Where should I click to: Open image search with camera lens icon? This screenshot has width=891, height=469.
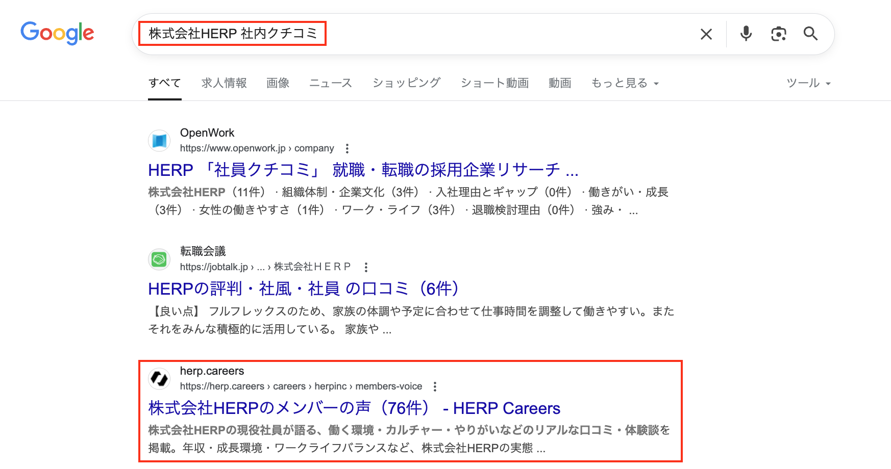click(x=779, y=34)
